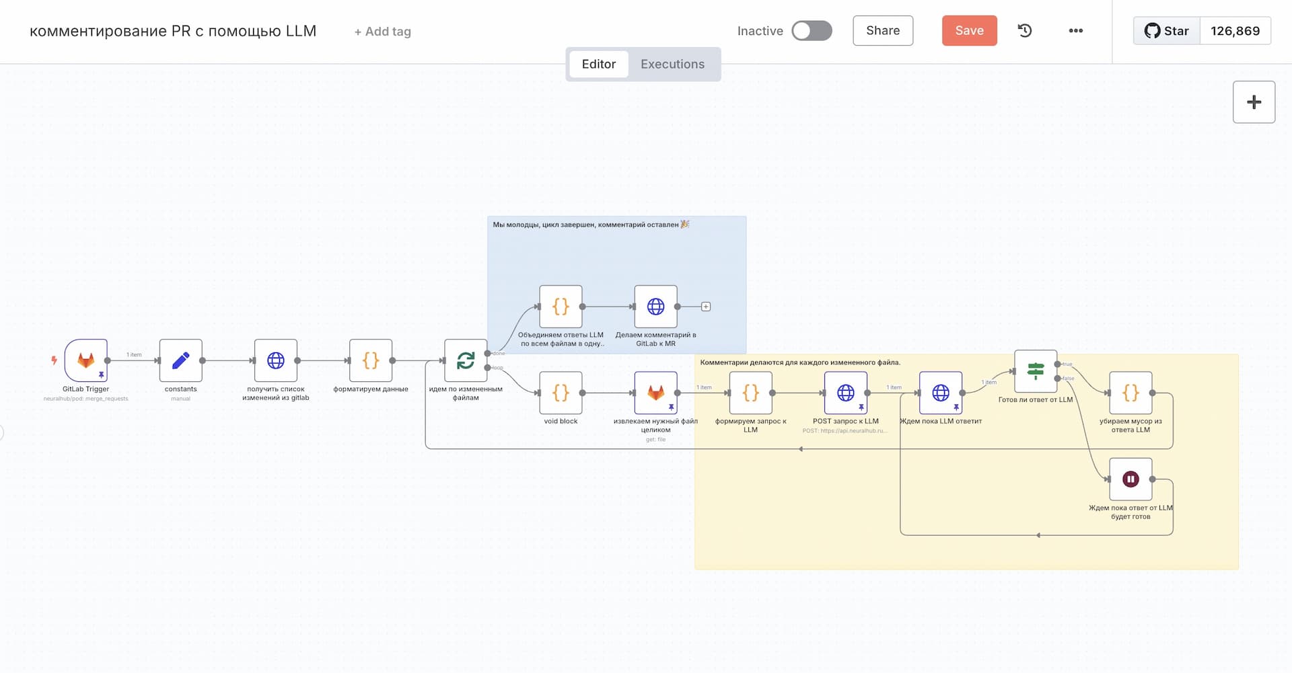Select the 'Ждем пока LLM ответит' globe node

pos(941,393)
